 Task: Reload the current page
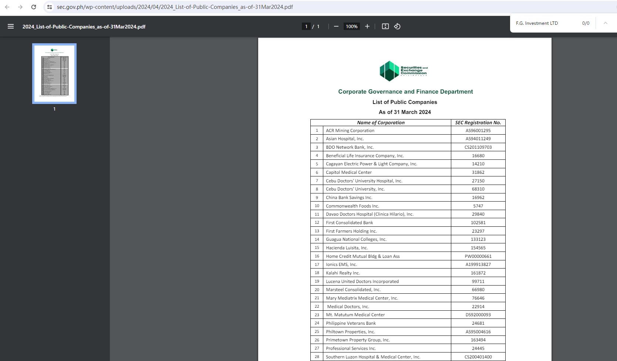pos(34,7)
